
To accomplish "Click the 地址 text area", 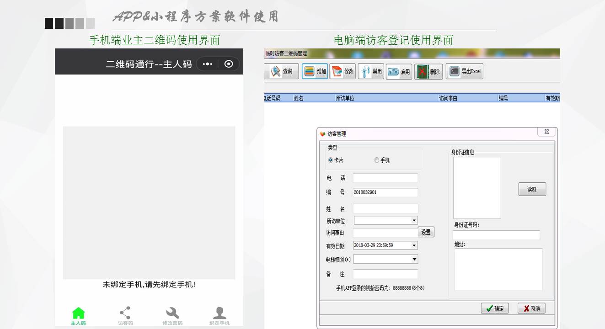I will 498,269.
